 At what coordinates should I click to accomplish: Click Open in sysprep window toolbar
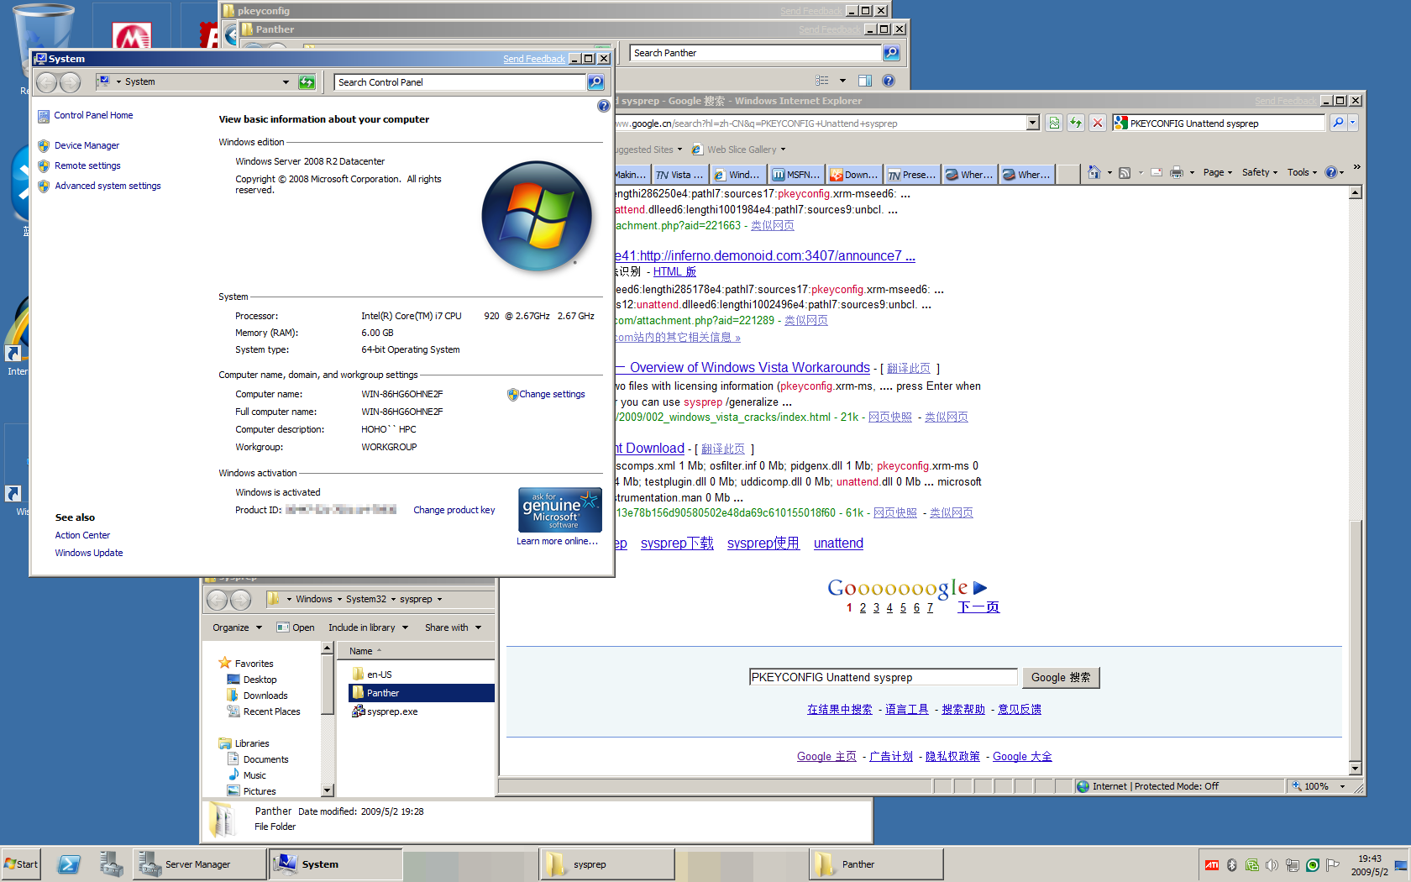[x=296, y=627]
